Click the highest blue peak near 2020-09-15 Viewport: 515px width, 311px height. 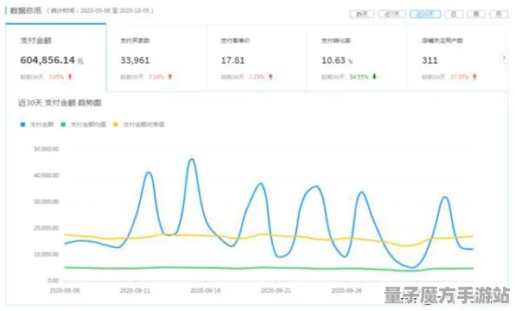[192, 159]
